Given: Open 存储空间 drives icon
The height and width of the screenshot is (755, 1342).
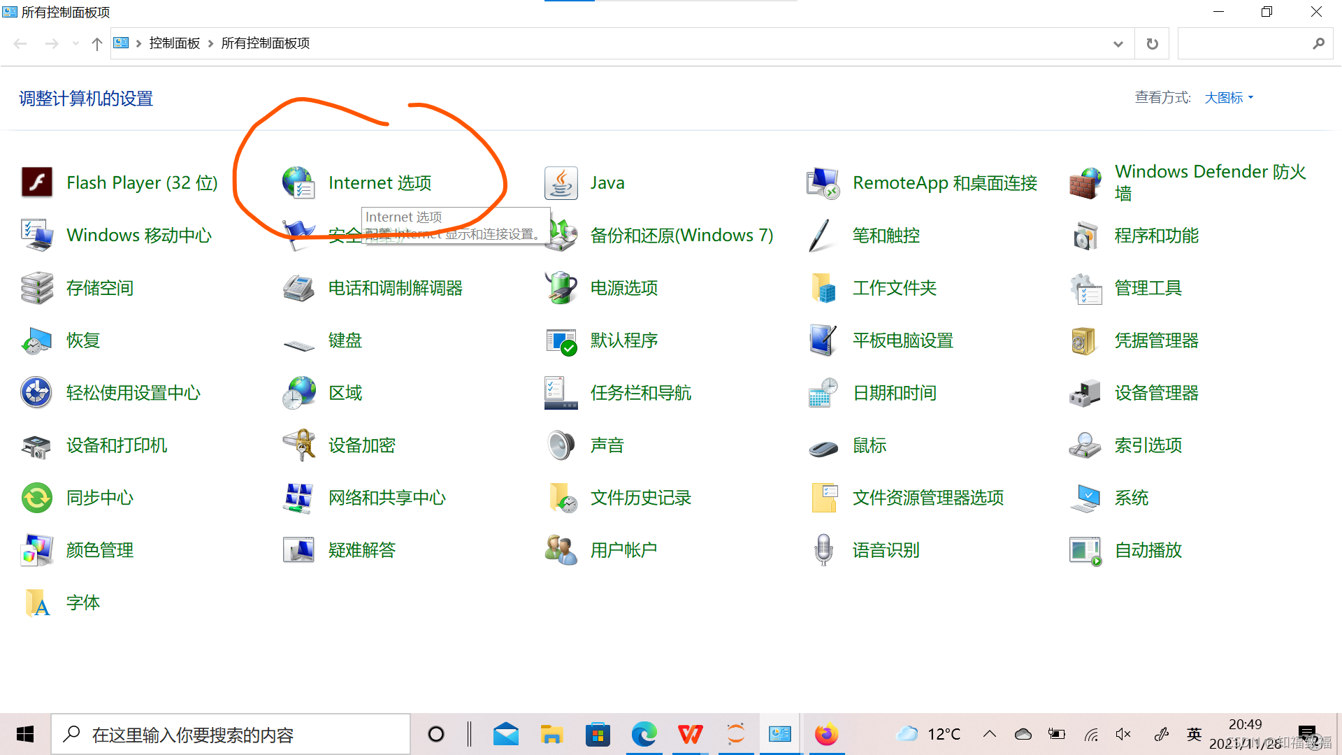Looking at the screenshot, I should click(37, 287).
